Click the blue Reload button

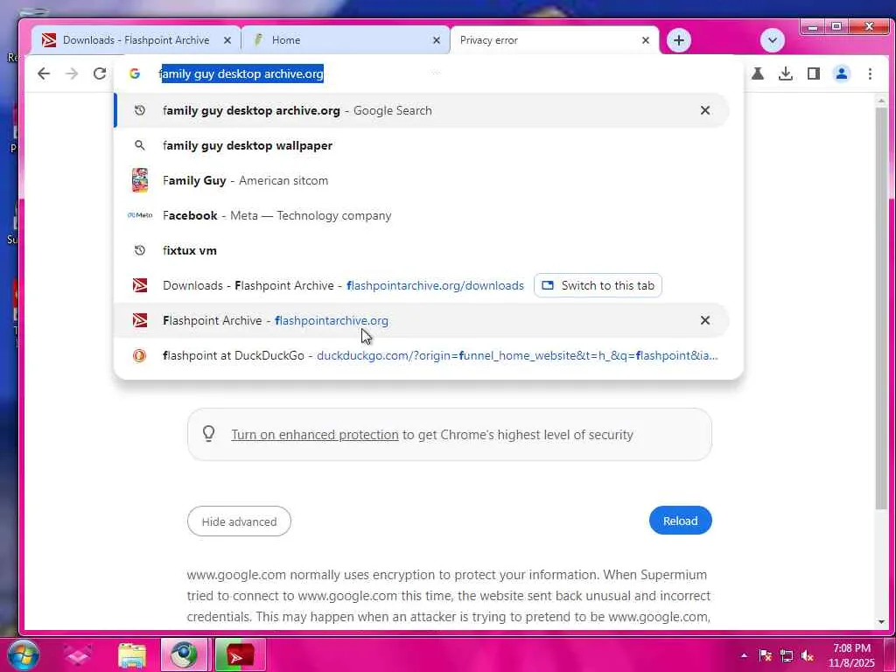click(680, 521)
